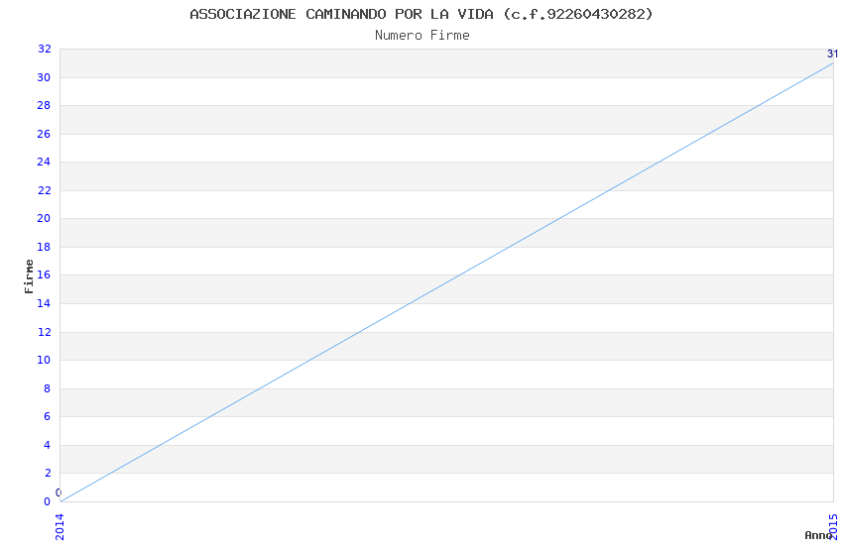Click the subtitle Numero Firme
The height and width of the screenshot is (545, 843).
point(422,36)
